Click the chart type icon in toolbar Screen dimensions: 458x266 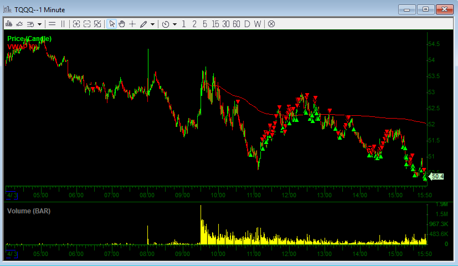[9, 24]
